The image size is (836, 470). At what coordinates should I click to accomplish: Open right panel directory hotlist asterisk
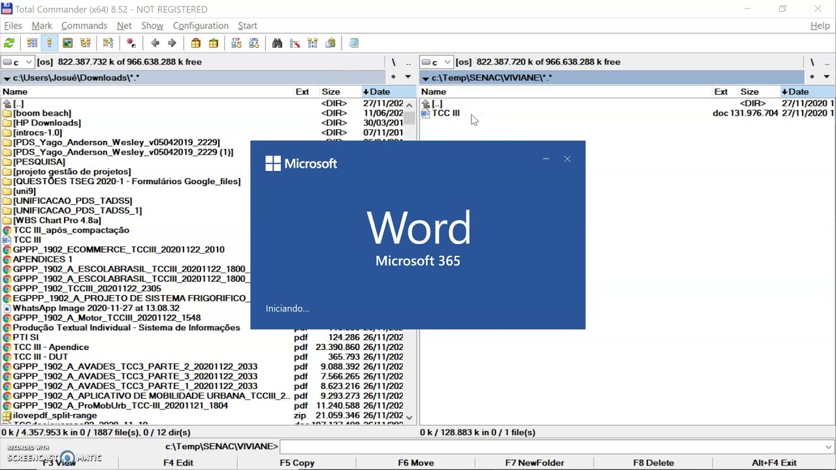(x=812, y=77)
